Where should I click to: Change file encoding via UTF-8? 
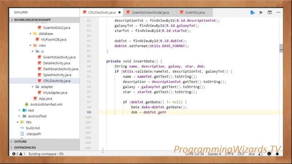[229, 154]
